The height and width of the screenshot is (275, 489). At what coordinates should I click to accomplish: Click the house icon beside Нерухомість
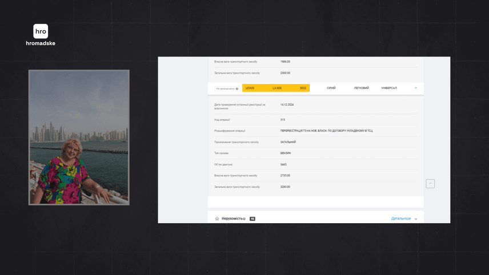click(217, 219)
